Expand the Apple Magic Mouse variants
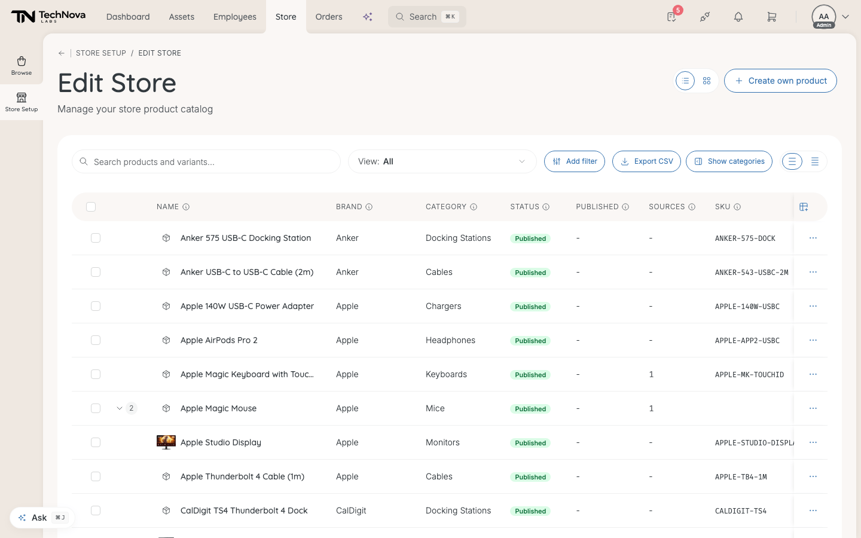This screenshot has width=861, height=538. pos(120,408)
